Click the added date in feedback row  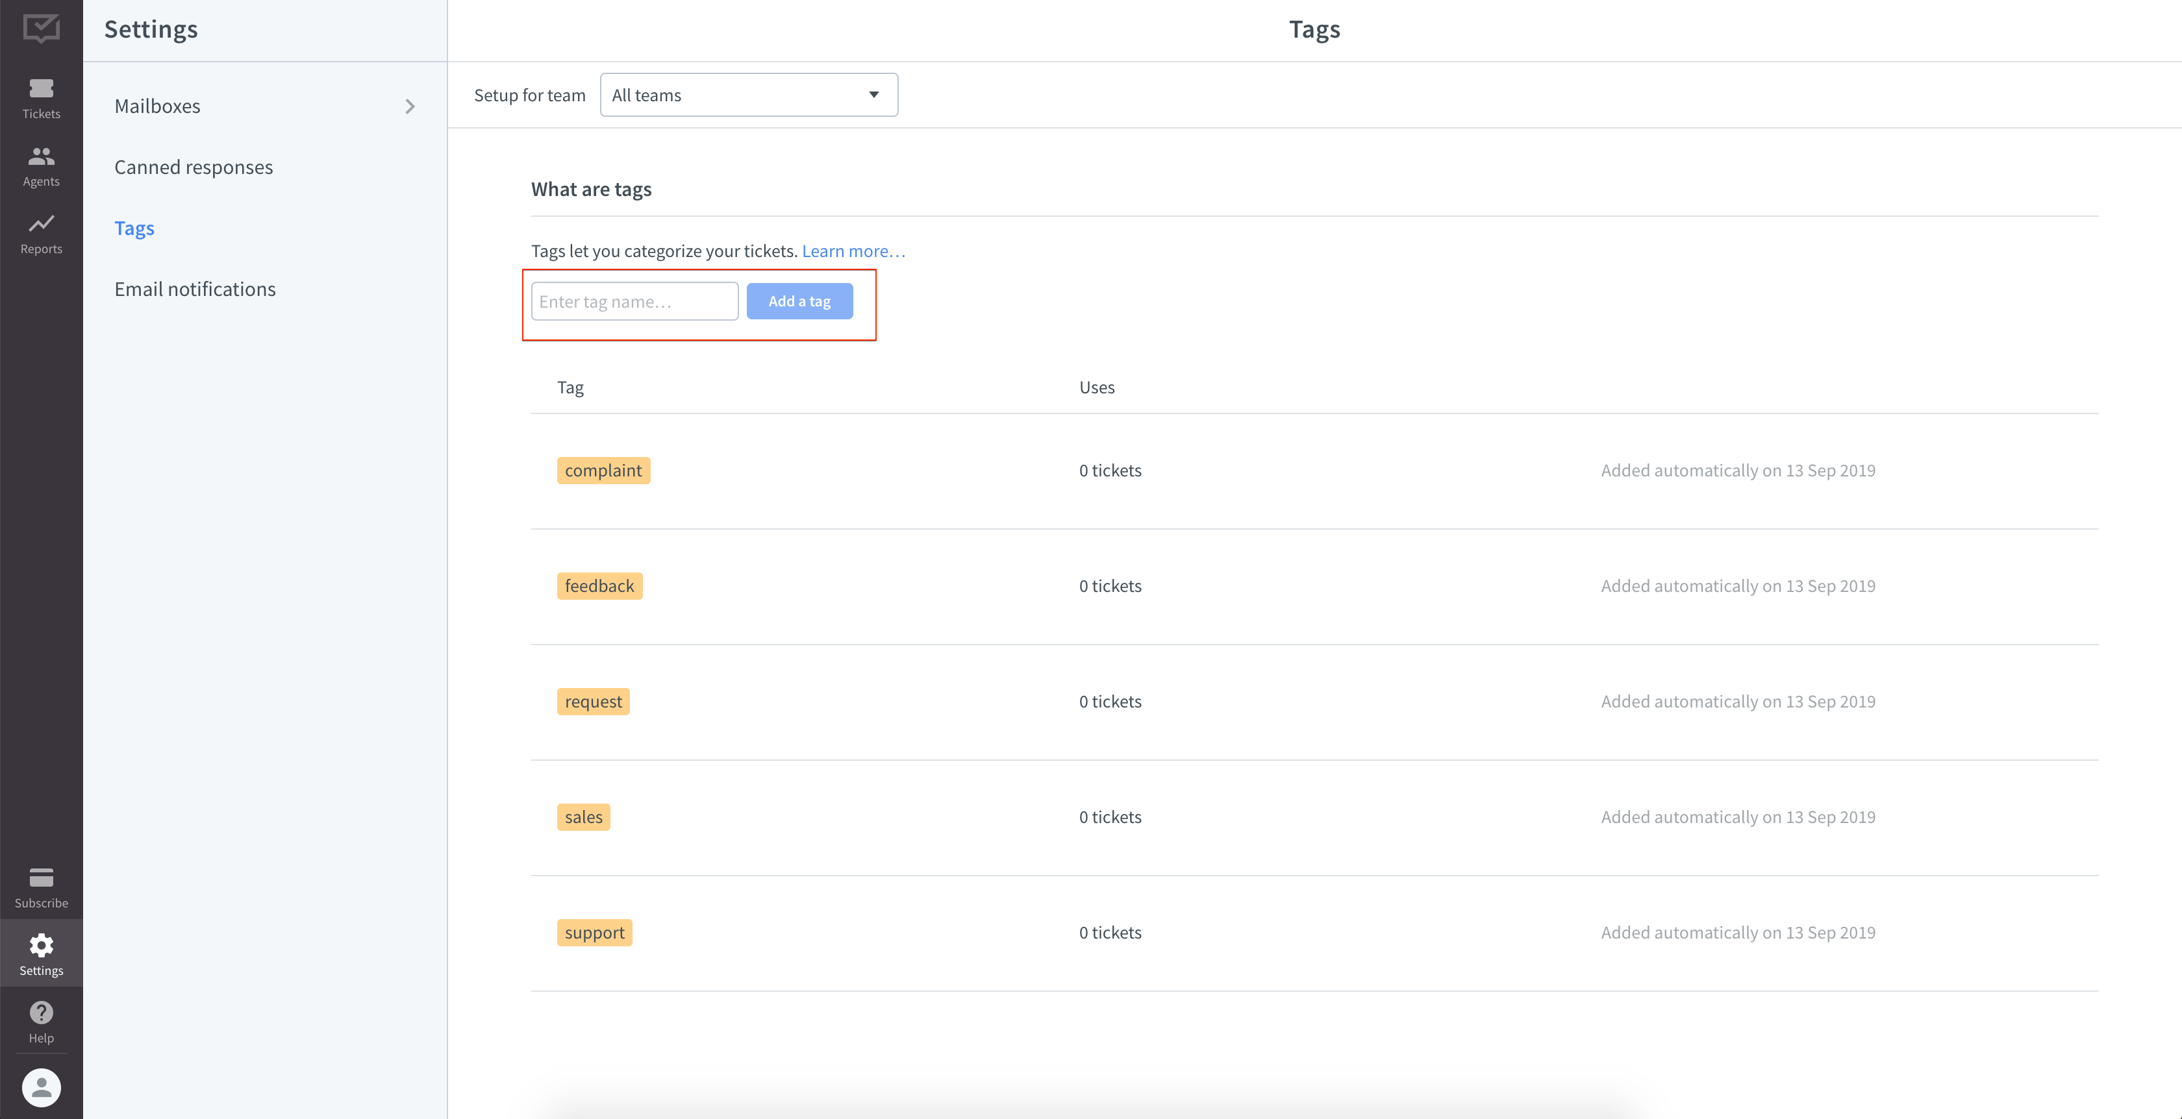click(1737, 585)
